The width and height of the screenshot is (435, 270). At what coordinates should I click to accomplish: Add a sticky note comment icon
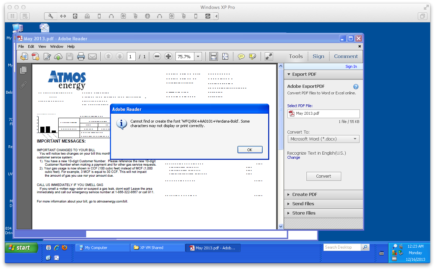coord(241,56)
